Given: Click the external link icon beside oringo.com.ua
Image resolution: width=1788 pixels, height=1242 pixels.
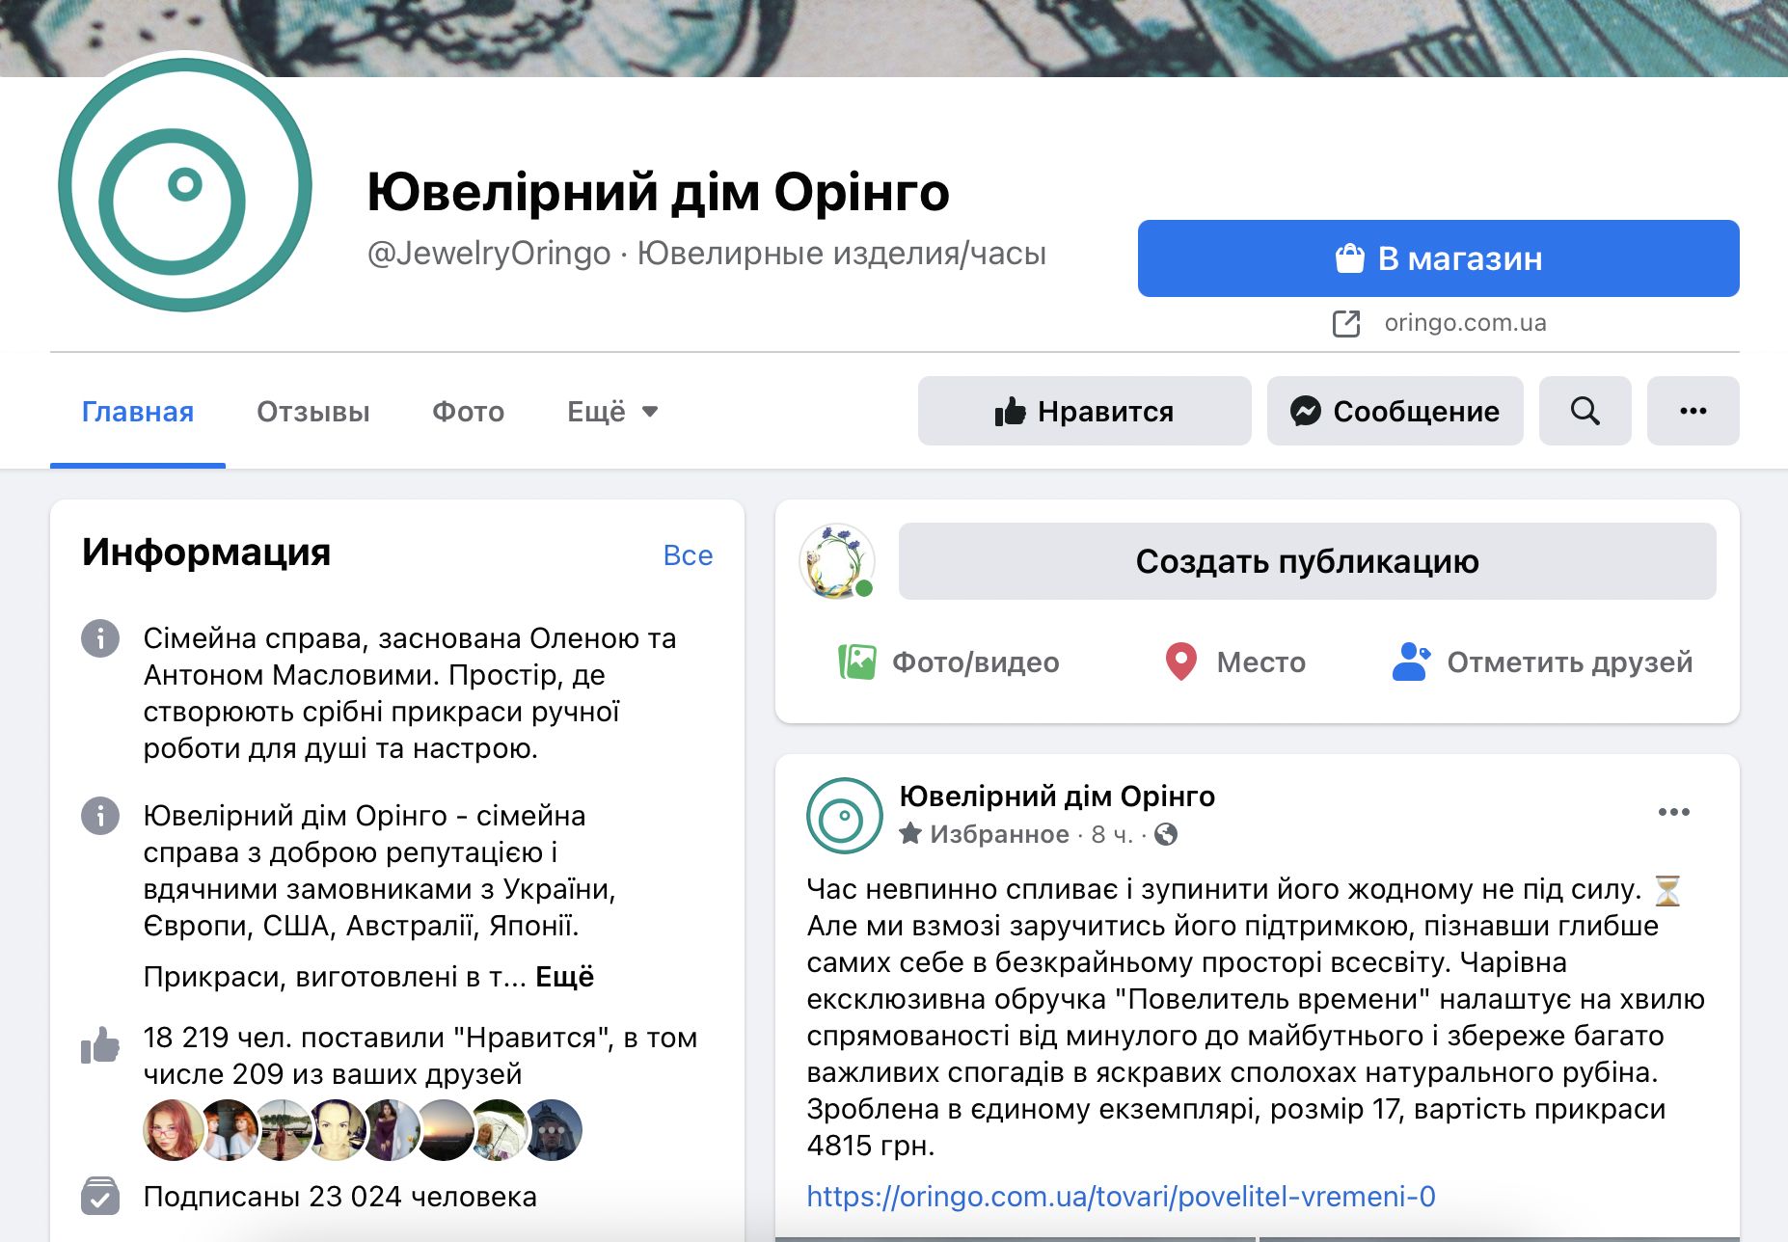Looking at the screenshot, I should pos(1346,323).
